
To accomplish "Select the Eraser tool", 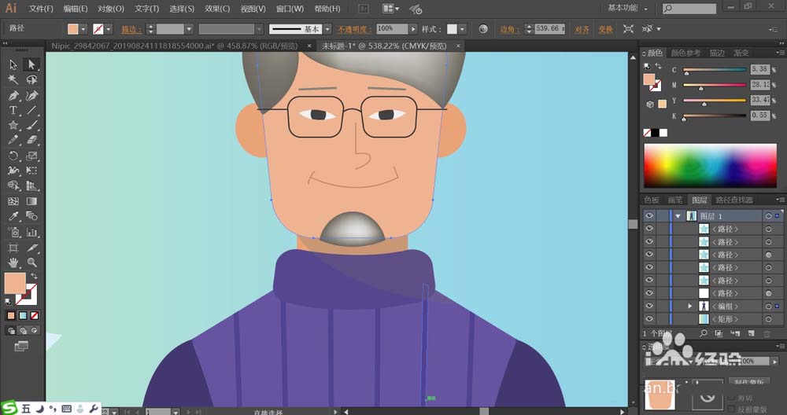I will tap(31, 141).
